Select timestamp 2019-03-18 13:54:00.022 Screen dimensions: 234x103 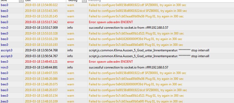pos(41,5)
